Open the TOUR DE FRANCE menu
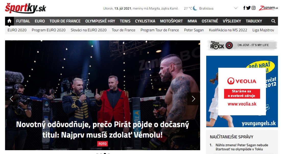Viewport: 281px width, 154px height. tap(65, 21)
